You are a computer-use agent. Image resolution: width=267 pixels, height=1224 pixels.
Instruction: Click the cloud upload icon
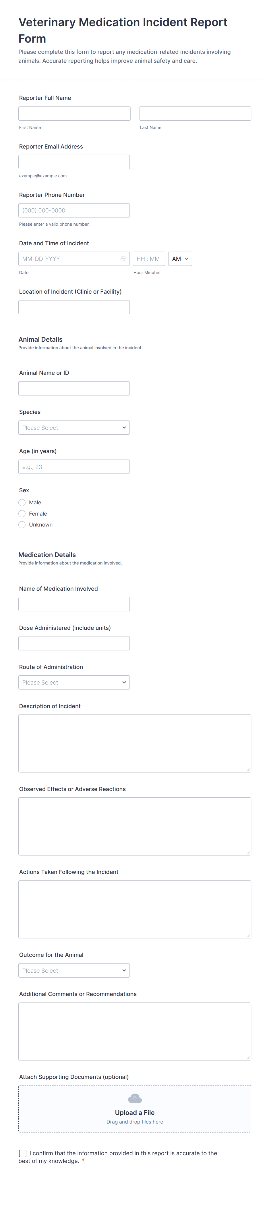pos(135,1098)
